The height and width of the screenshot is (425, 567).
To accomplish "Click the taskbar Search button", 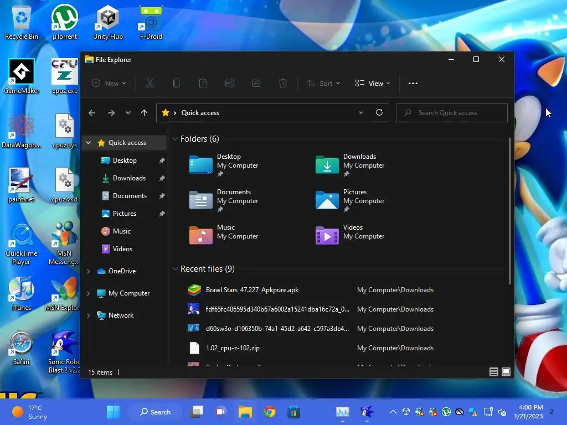I will point(156,412).
